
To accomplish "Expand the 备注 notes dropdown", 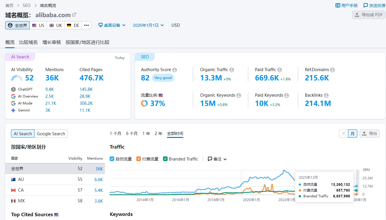I will (217, 159).
